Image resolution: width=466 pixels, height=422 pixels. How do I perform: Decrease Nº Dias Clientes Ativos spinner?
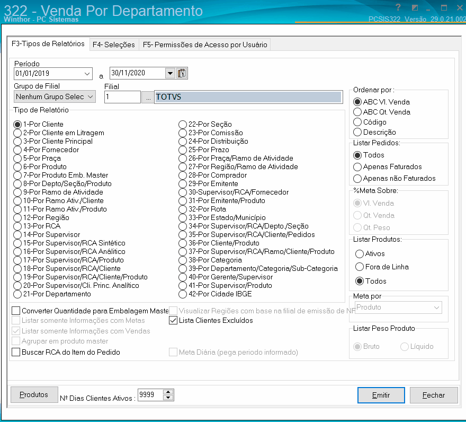click(x=168, y=398)
